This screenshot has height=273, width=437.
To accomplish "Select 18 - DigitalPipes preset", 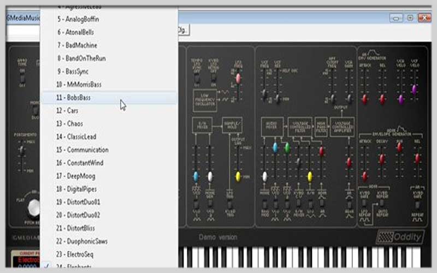I will (x=109, y=189).
